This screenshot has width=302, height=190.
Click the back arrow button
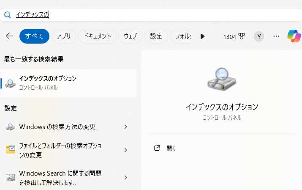[10, 36]
